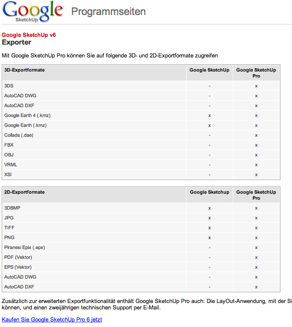Screen dimensions: 292x327
Task: Select the 3DS row label
Action: point(9,86)
